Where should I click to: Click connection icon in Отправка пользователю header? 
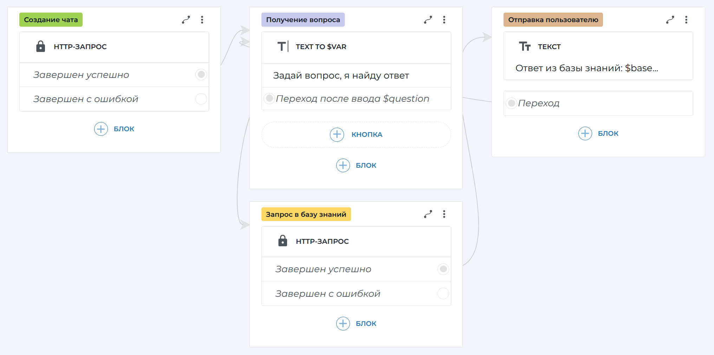tap(670, 20)
